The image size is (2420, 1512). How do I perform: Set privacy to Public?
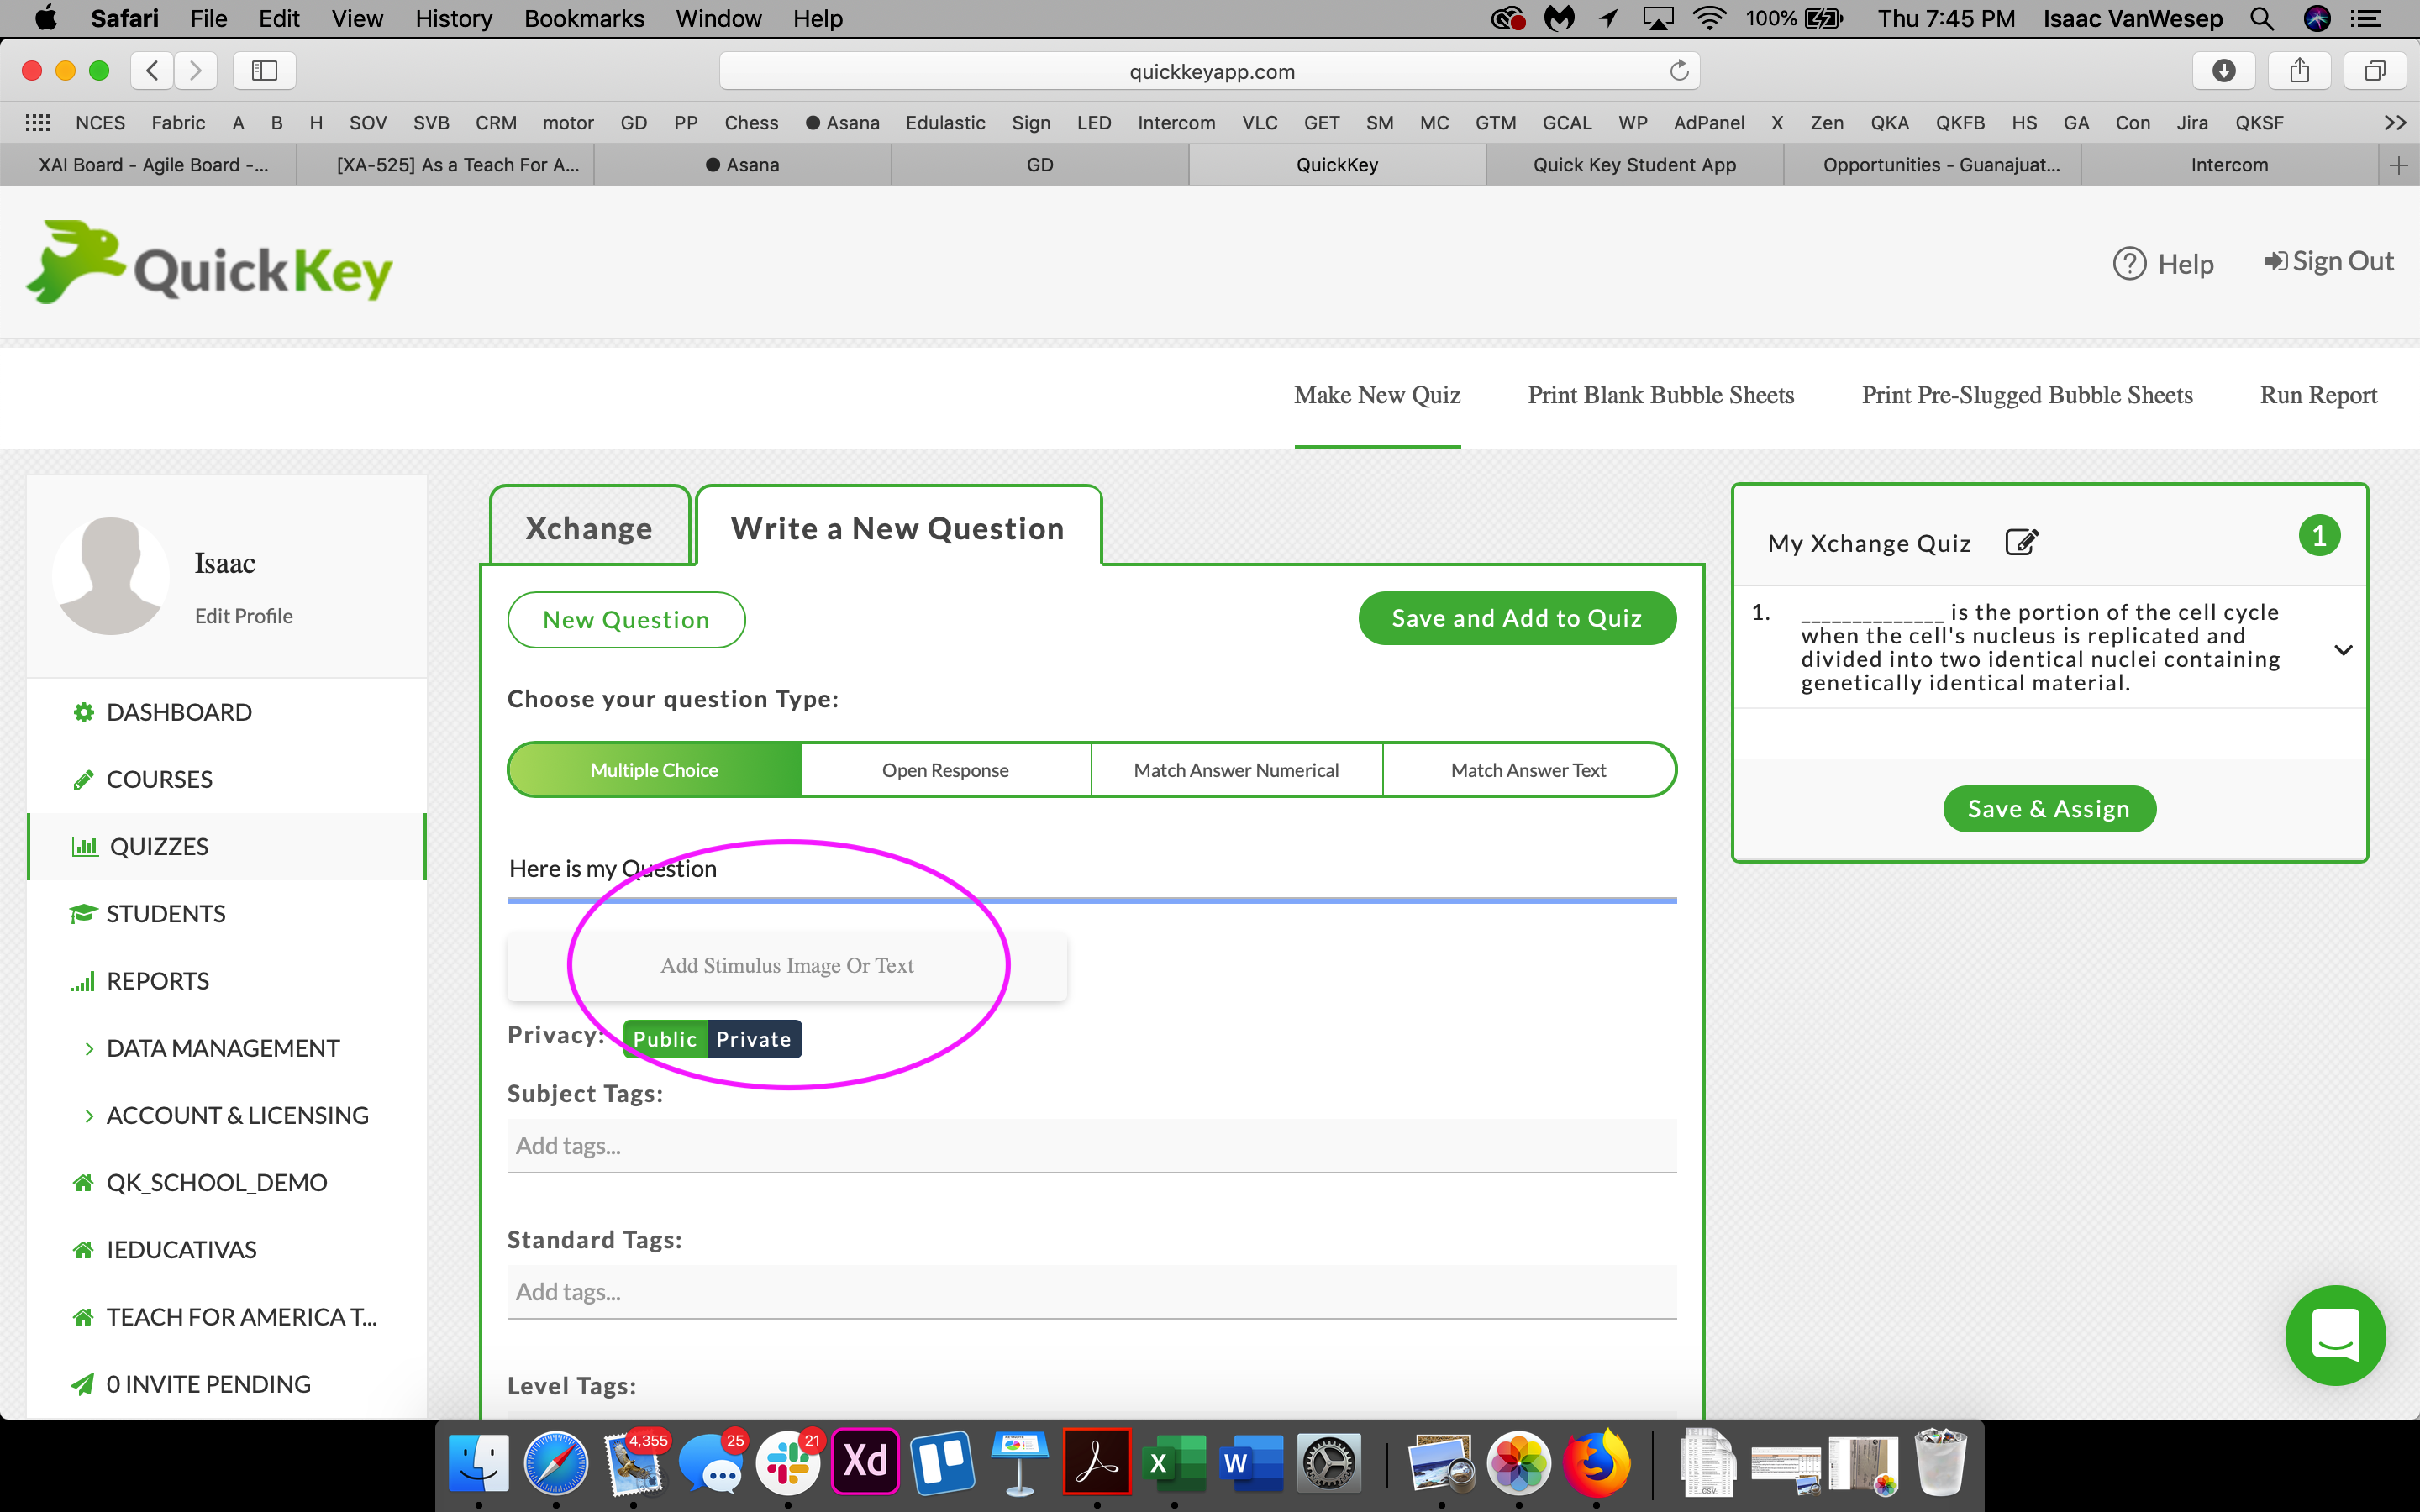point(665,1039)
